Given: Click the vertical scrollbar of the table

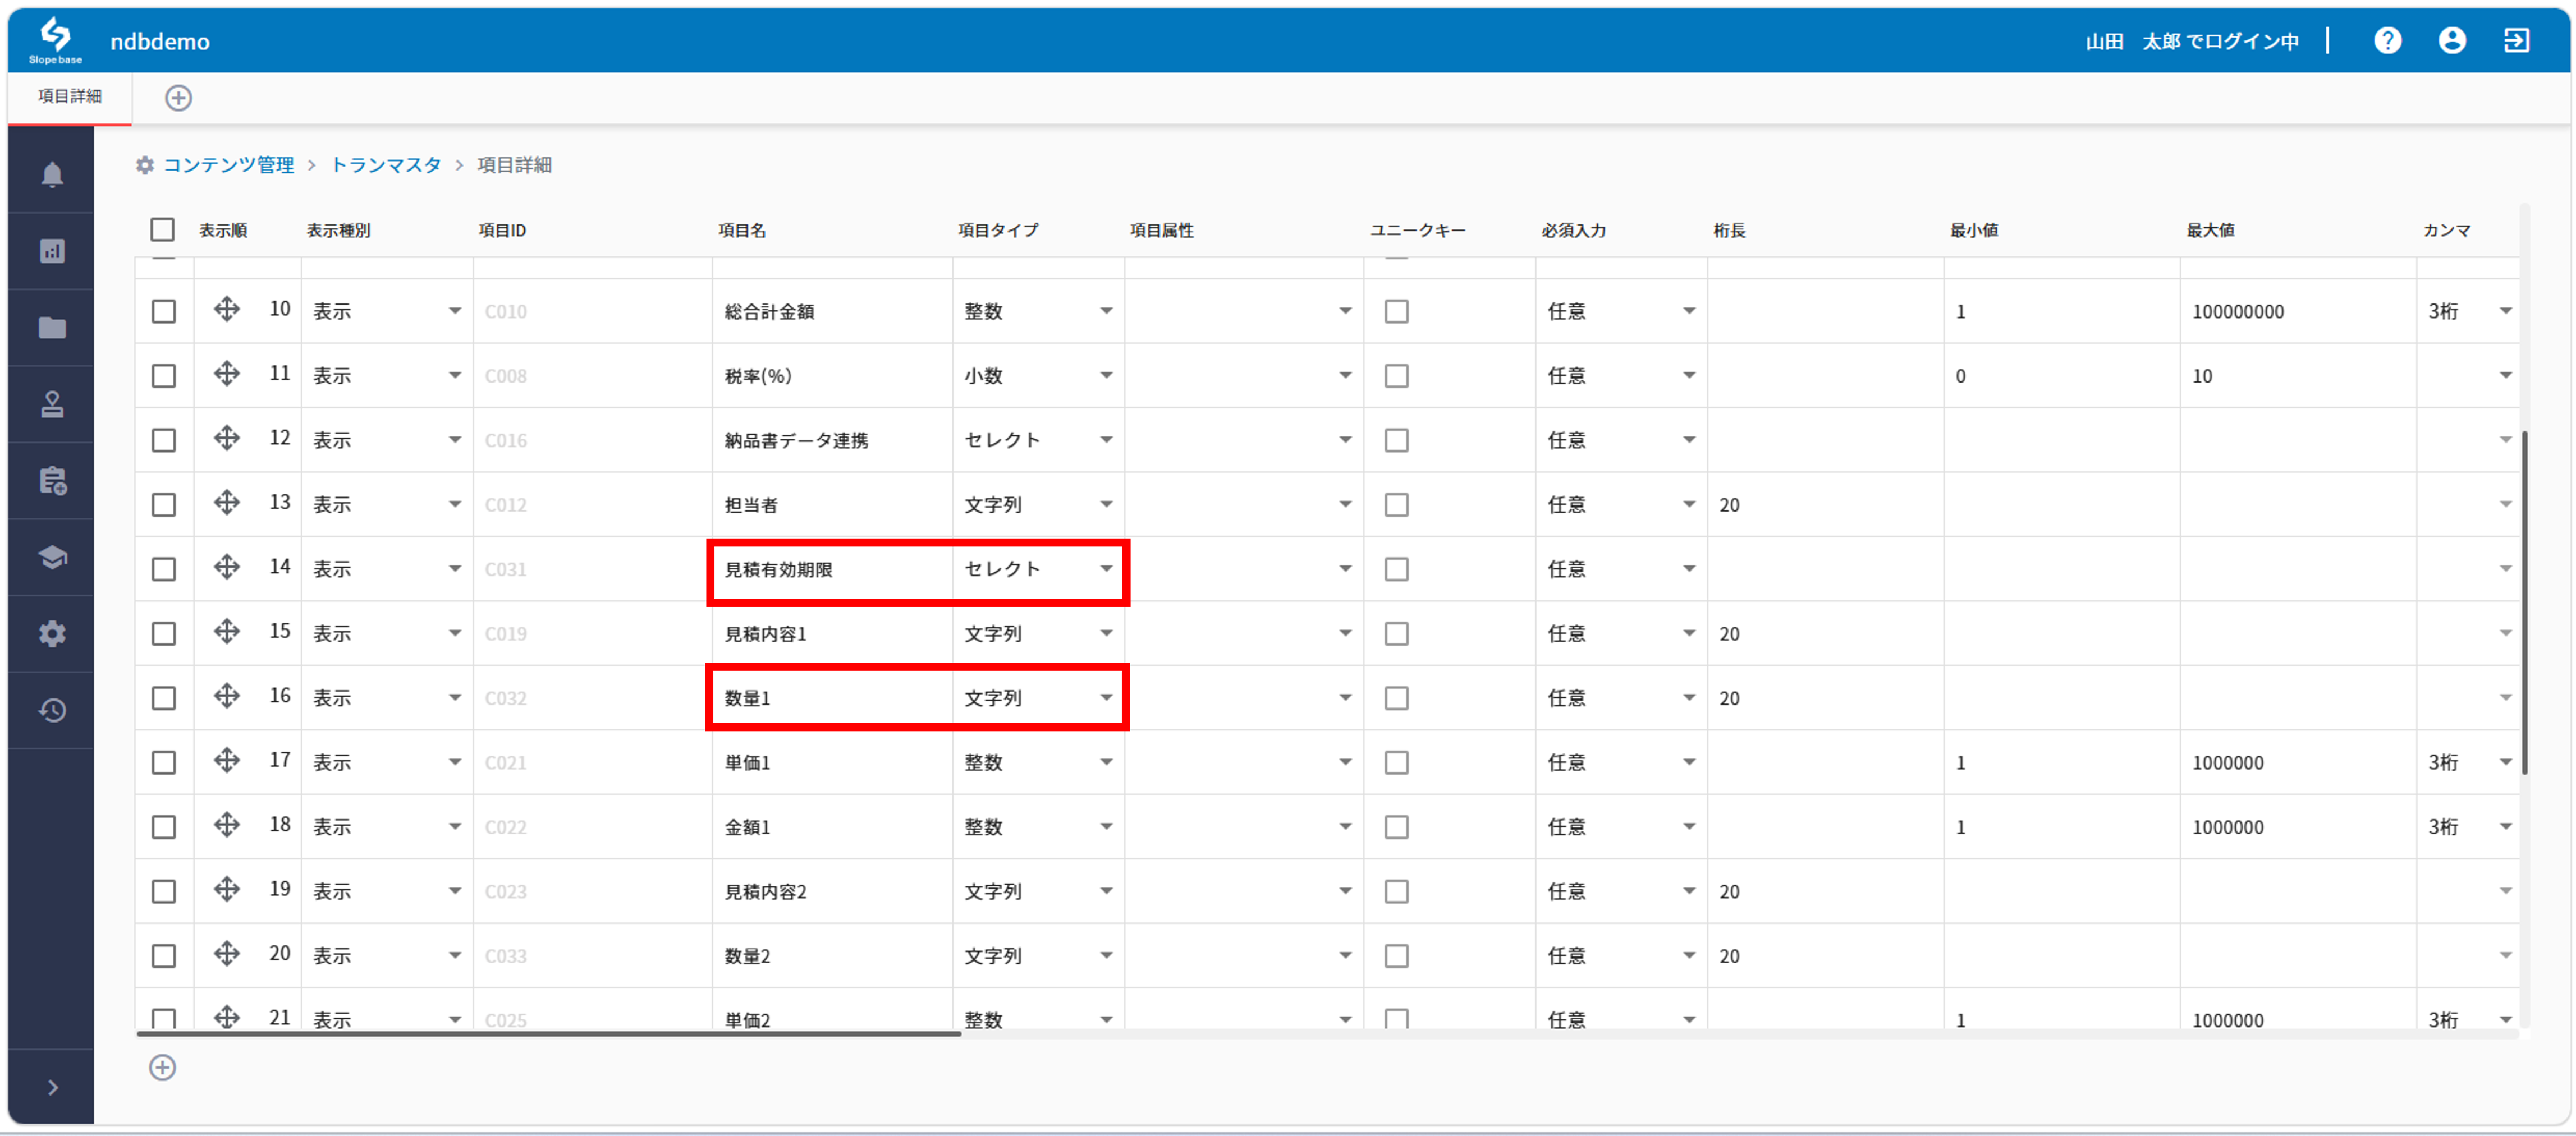Looking at the screenshot, I should [x=2524, y=603].
